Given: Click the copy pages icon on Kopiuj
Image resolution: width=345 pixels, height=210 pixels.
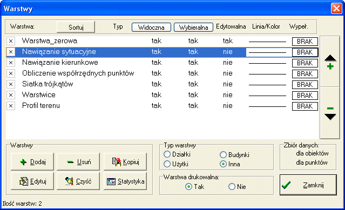Looking at the screenshot, I should (117, 162).
